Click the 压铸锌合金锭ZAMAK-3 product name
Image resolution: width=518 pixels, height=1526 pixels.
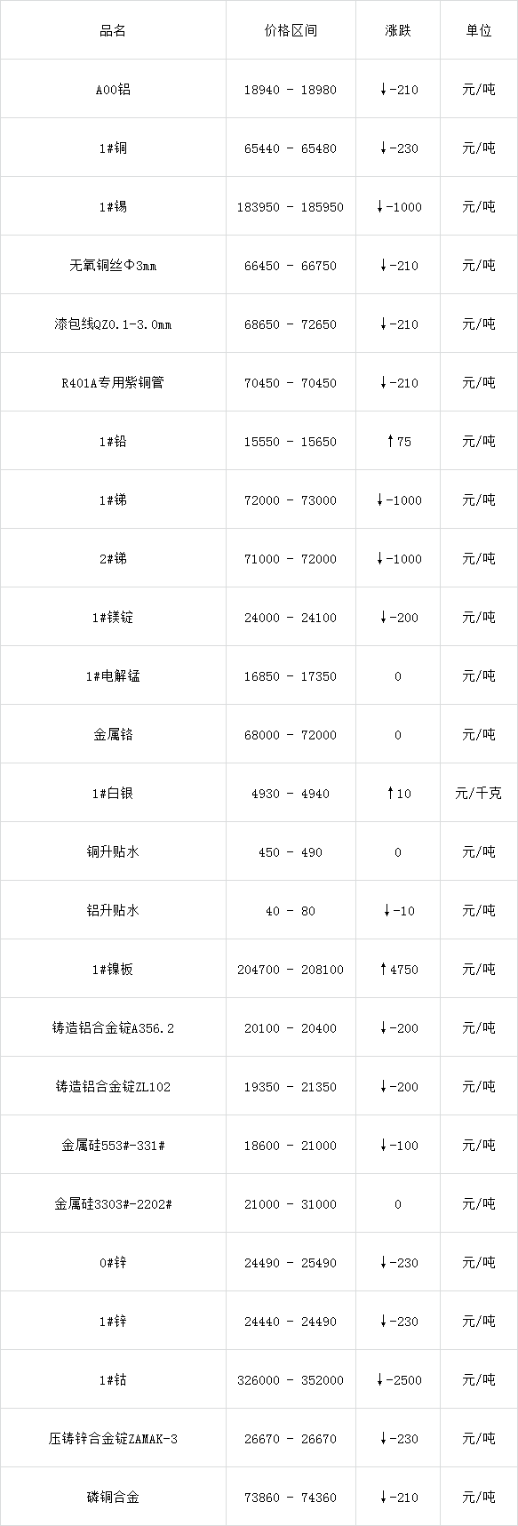coord(113,1439)
